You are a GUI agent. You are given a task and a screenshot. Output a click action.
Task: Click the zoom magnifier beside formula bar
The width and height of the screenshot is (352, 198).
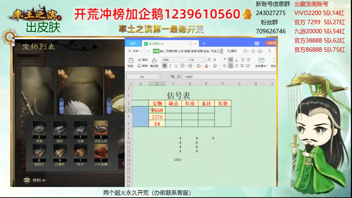(173, 77)
